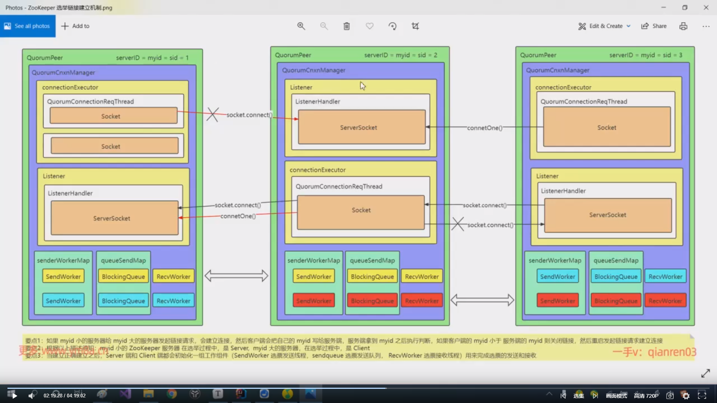The width and height of the screenshot is (717, 403).
Task: Enter fullscreen via diagonal arrows icon
Action: pyautogui.click(x=705, y=373)
